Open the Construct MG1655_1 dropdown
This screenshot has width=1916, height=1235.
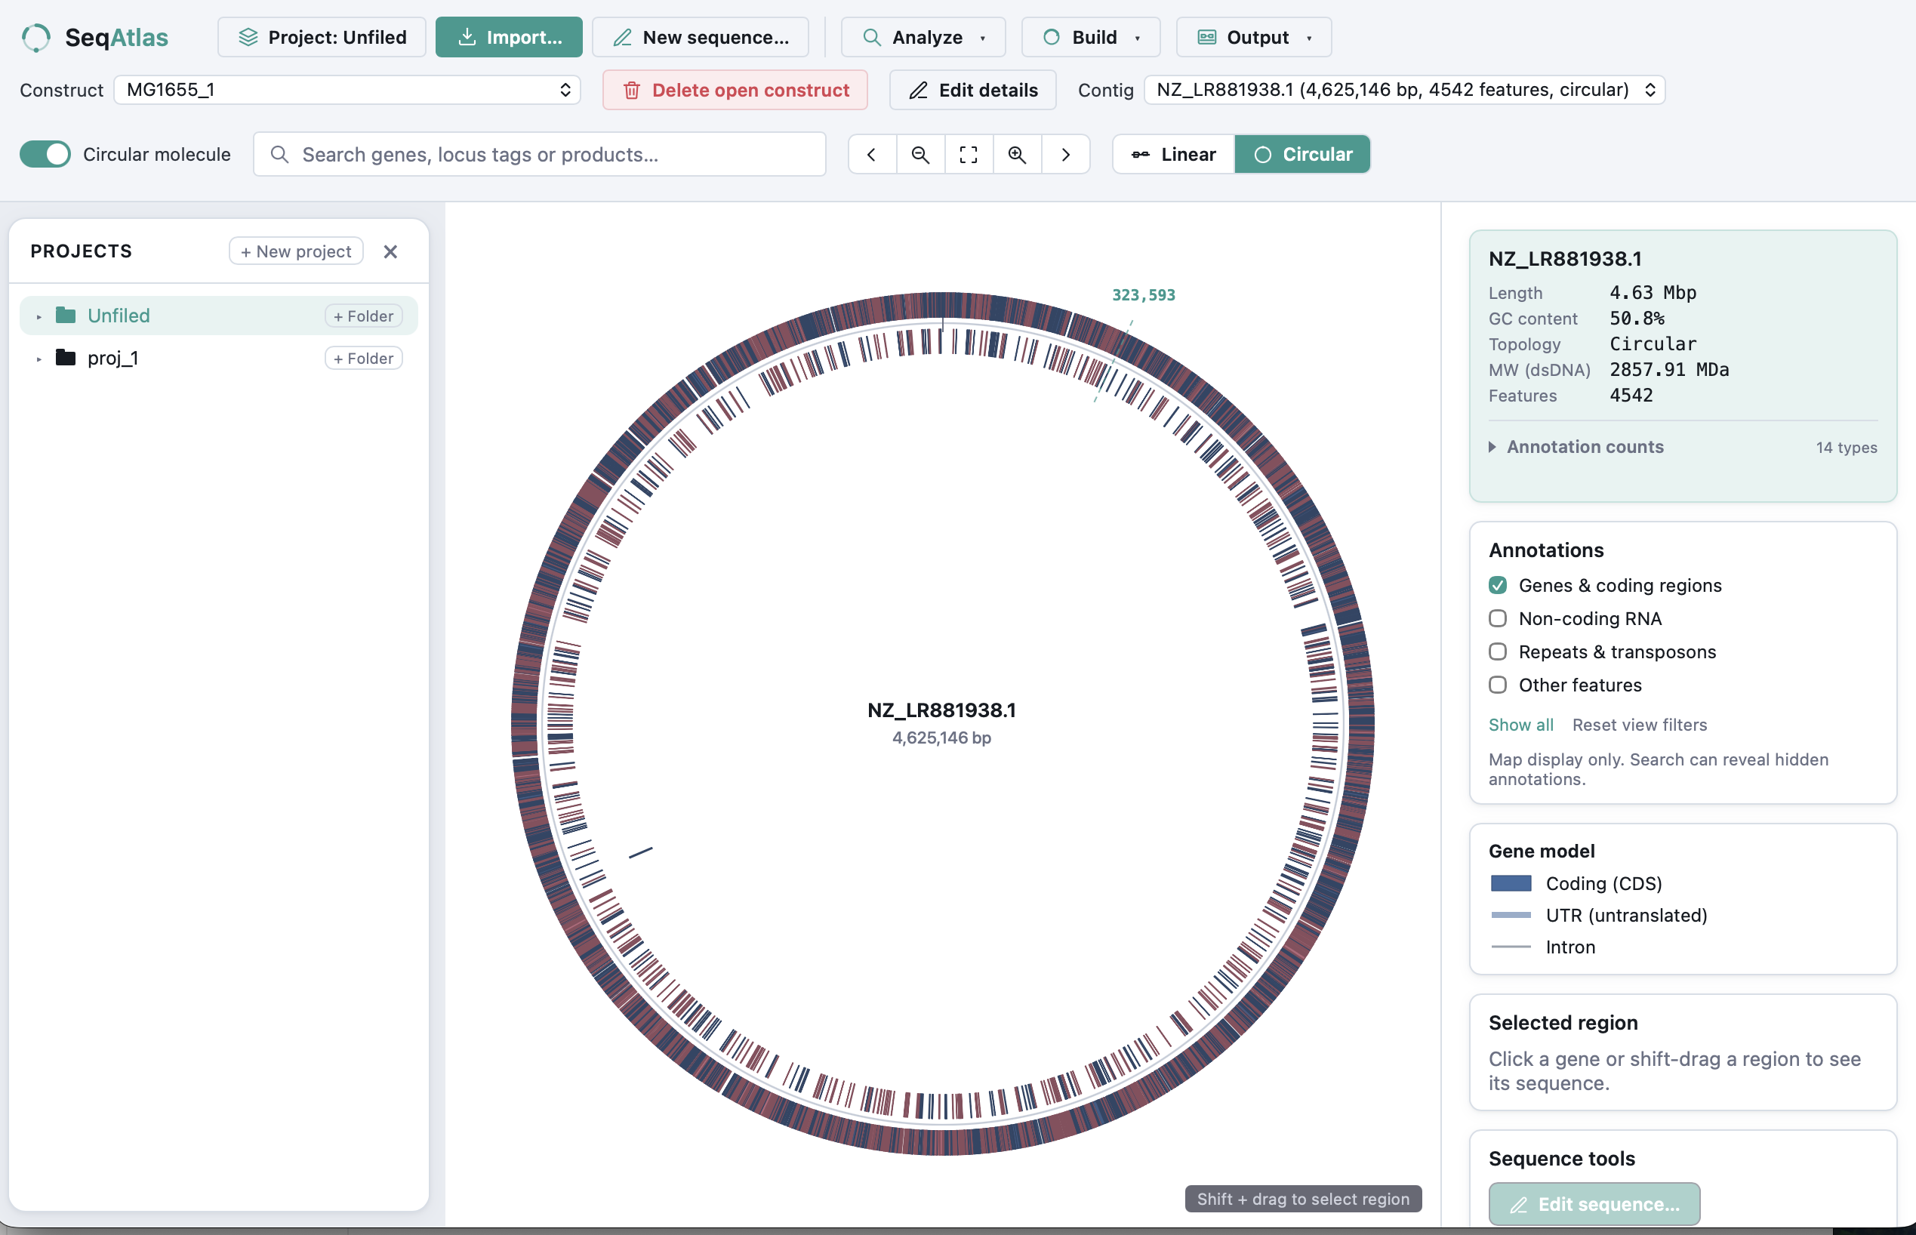click(347, 90)
